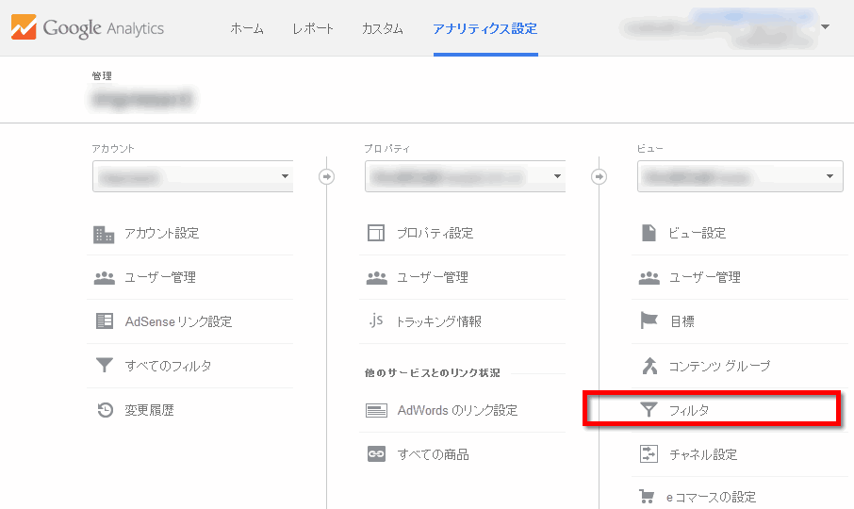Viewport: 854px width, 509px height.
Task: Click the 変更履歴 history clock icon
Action: coord(104,410)
